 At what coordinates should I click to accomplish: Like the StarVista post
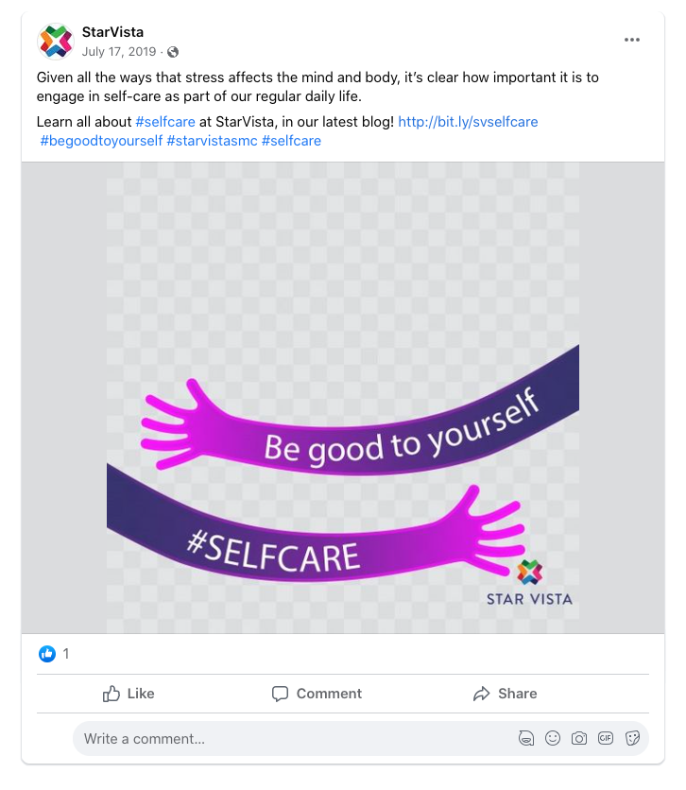[129, 694]
